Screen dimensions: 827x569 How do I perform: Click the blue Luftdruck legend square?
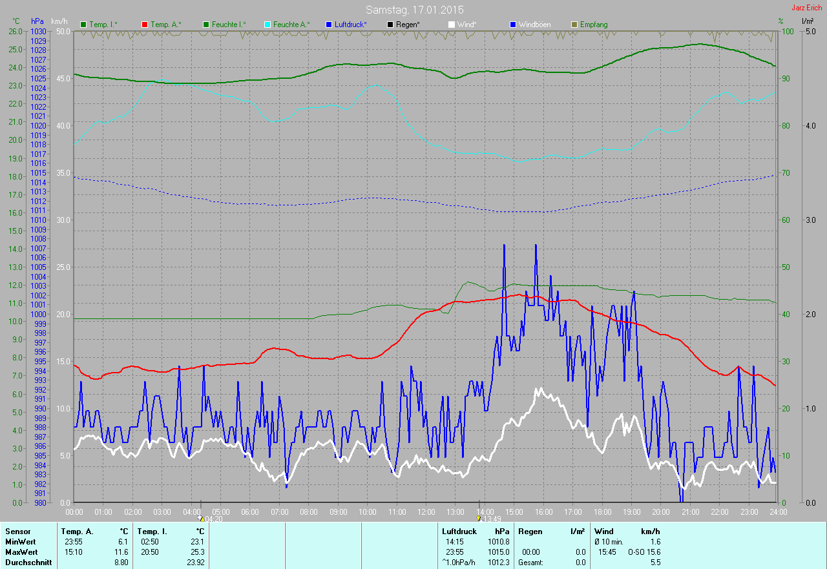click(329, 25)
